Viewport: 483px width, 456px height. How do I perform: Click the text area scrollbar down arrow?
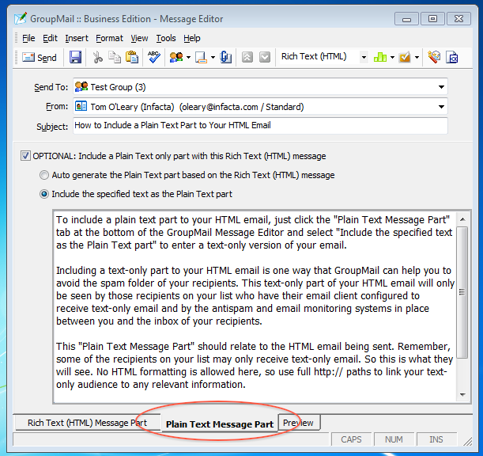pyautogui.click(x=462, y=394)
